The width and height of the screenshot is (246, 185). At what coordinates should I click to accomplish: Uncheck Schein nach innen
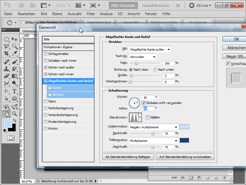[x=46, y=74]
